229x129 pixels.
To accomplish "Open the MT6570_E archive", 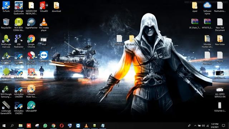I will (207, 23).
